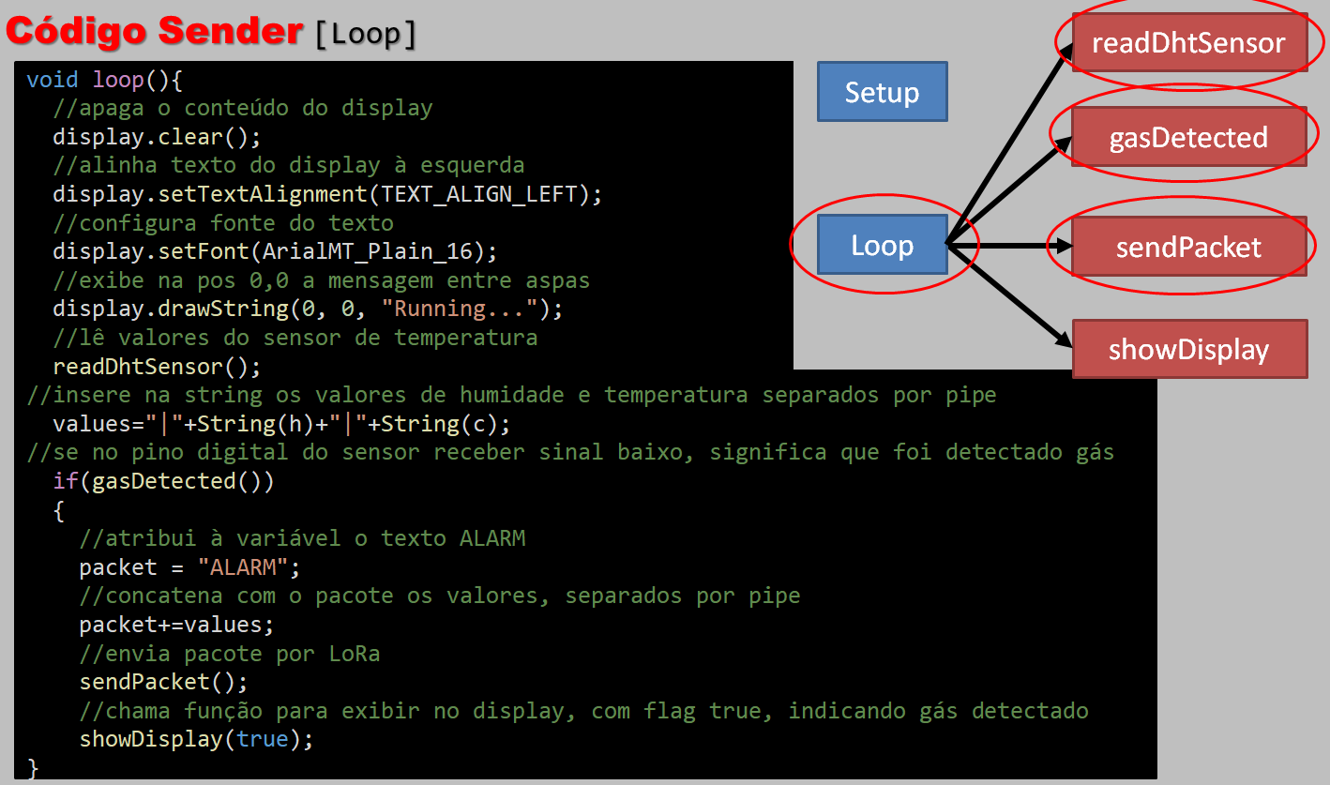Click the 'display.setTextAlignment(TEXT_ALIGN_LEFT);' line
Viewport: 1330px width, 785px height.
click(x=327, y=194)
